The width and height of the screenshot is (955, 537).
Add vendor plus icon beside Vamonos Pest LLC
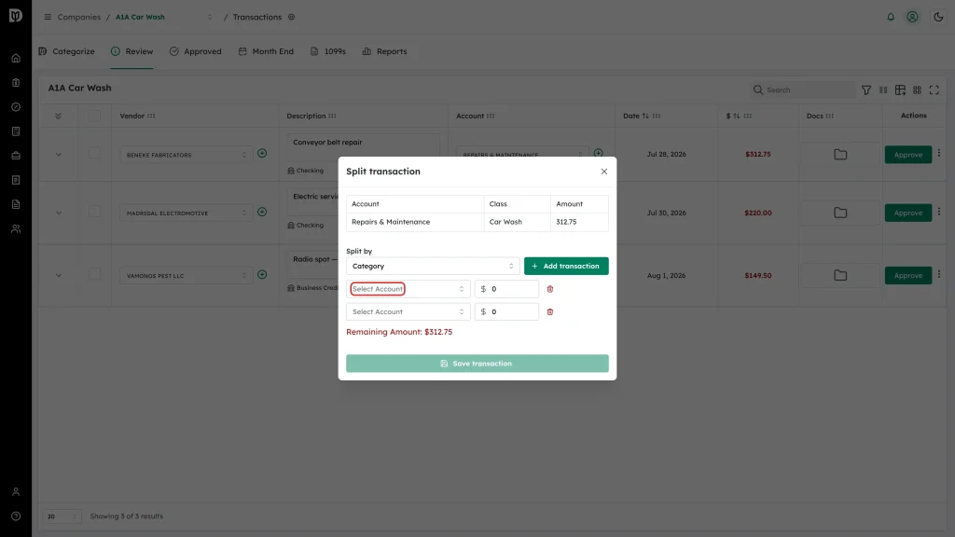point(262,275)
